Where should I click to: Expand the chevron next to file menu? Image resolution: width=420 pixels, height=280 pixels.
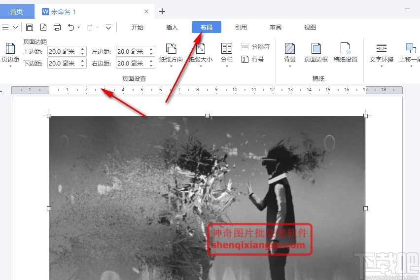pos(16,27)
